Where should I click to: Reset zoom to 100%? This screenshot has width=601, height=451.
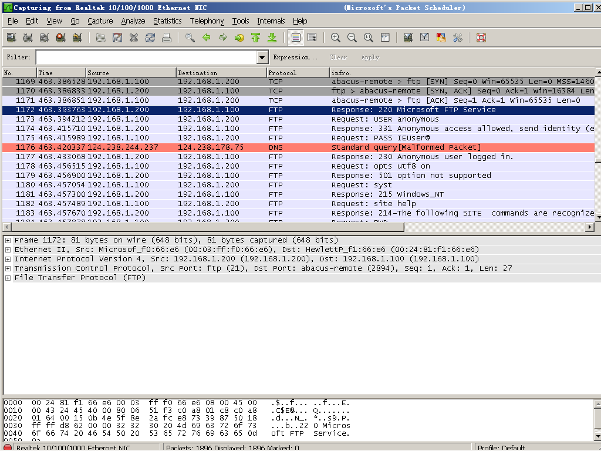[x=369, y=38]
